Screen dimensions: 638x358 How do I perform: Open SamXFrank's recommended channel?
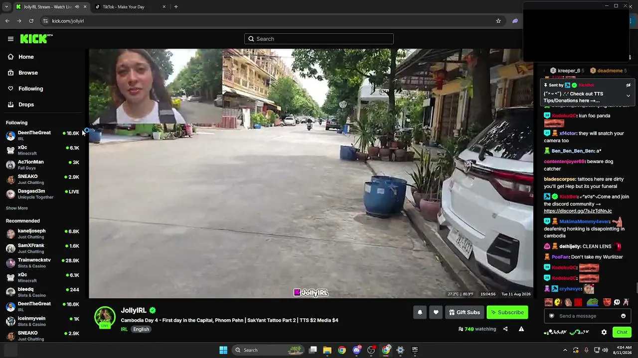coord(42,248)
